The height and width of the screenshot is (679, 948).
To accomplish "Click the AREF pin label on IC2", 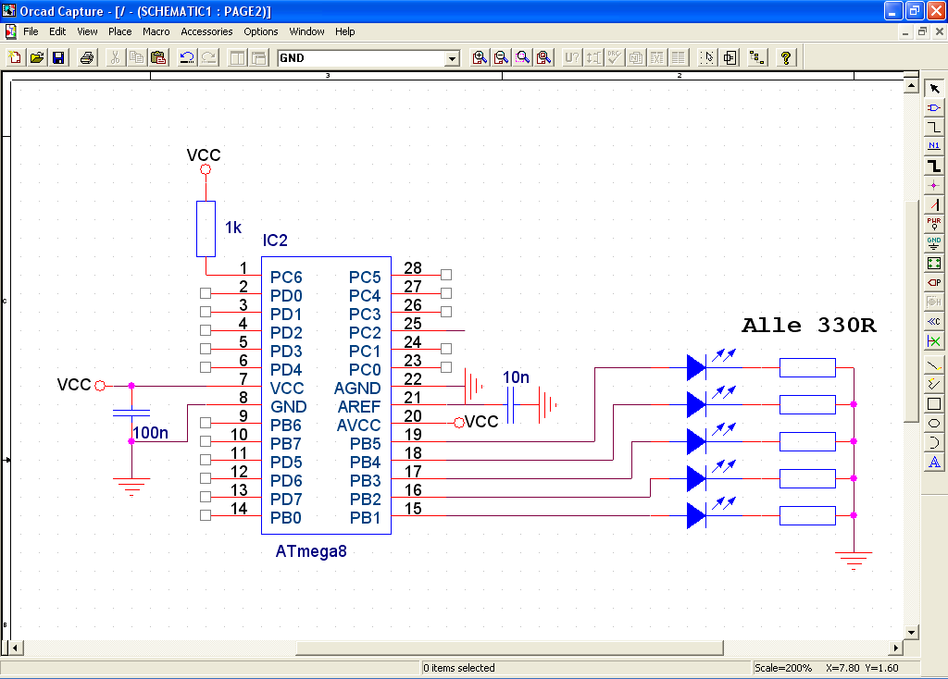I will click(x=359, y=406).
